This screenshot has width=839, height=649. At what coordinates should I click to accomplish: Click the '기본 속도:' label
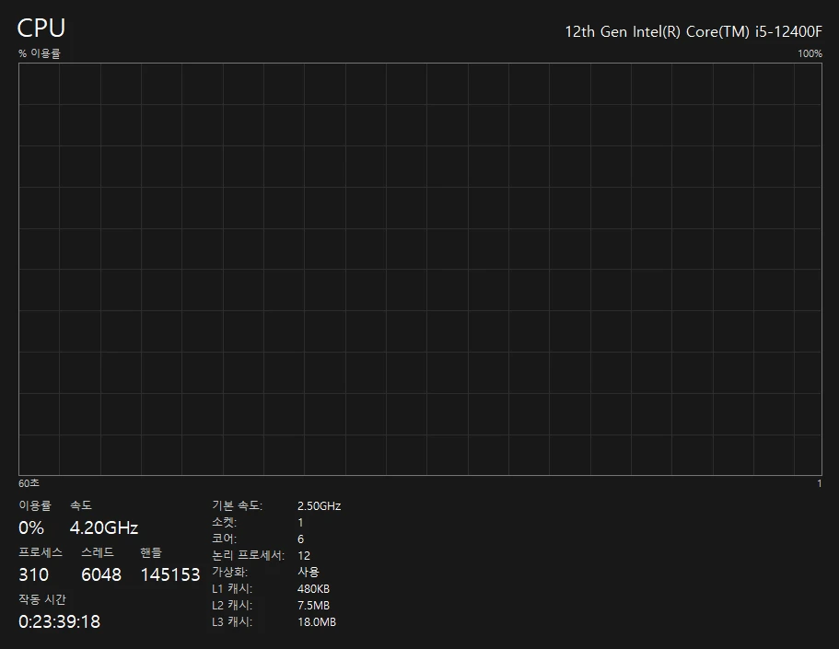pyautogui.click(x=237, y=505)
